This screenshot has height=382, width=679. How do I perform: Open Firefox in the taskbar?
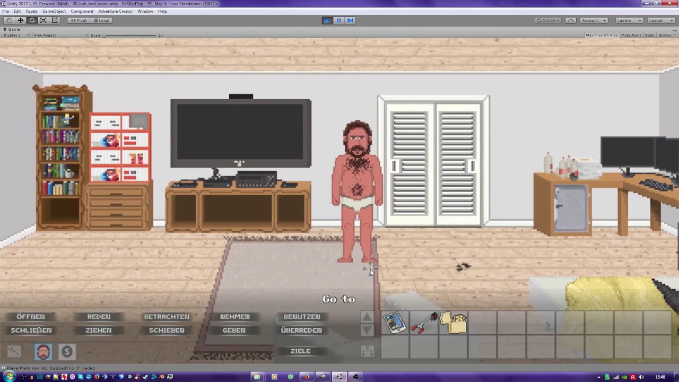307,377
